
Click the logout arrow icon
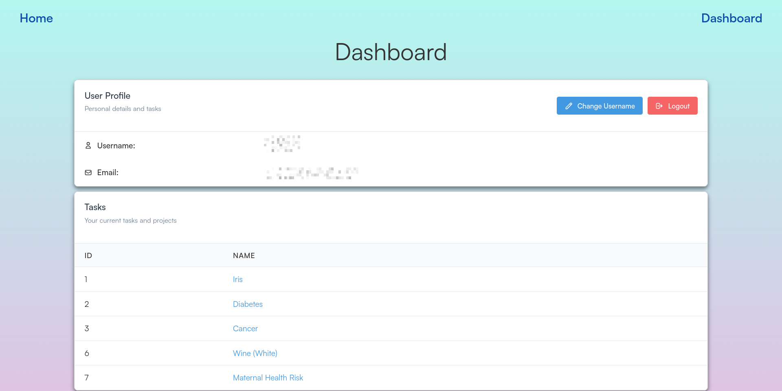pyautogui.click(x=659, y=106)
